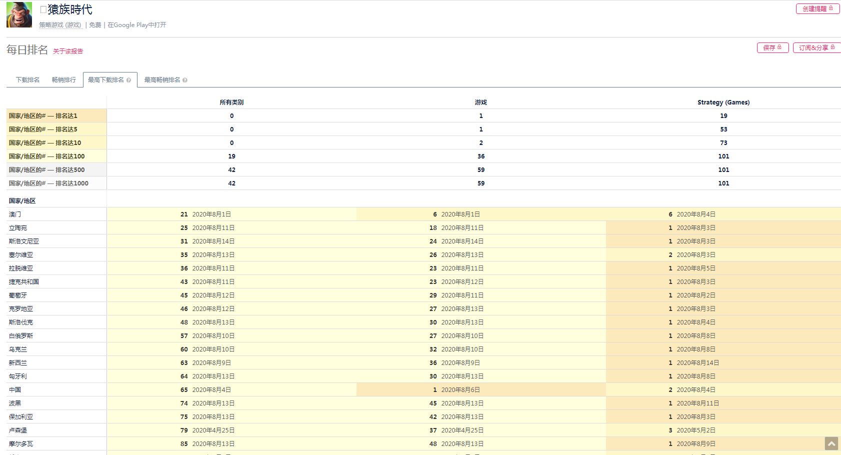Open the 畅销排行 tab

64,80
